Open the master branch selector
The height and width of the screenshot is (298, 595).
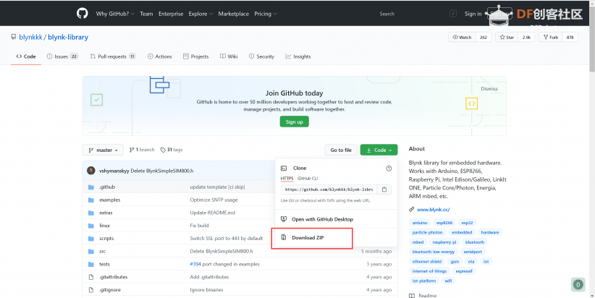point(103,150)
